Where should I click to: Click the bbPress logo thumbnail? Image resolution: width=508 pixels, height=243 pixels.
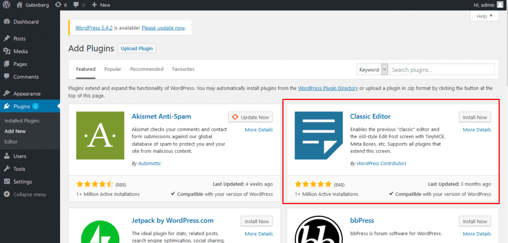click(318, 230)
